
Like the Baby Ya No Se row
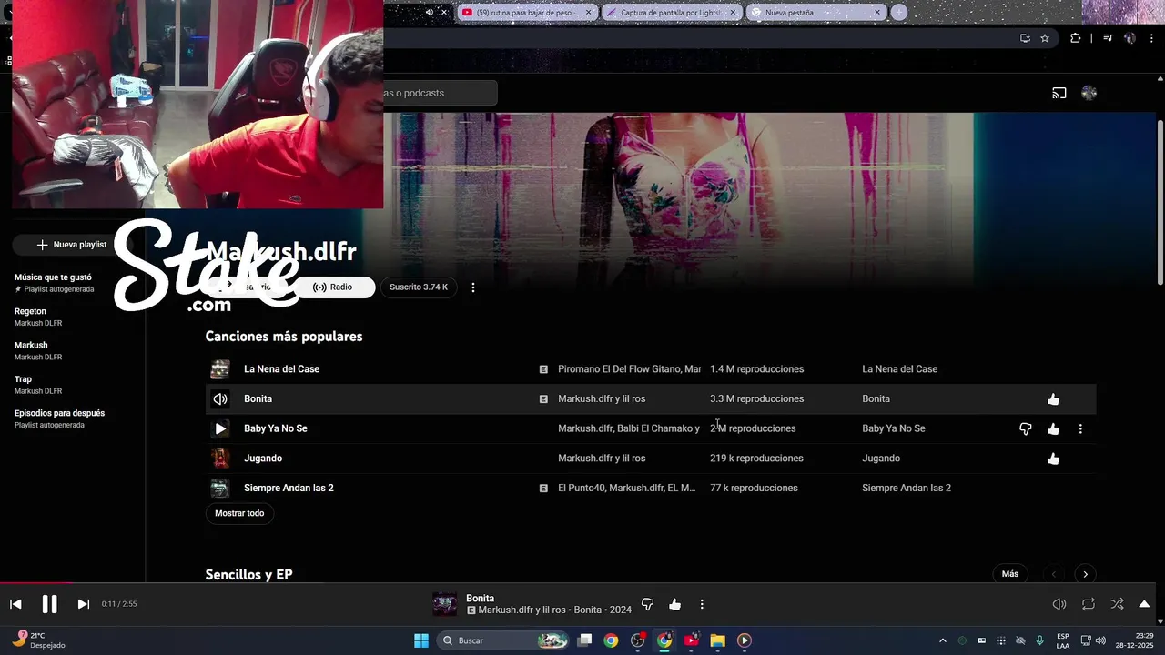[x=1053, y=428]
